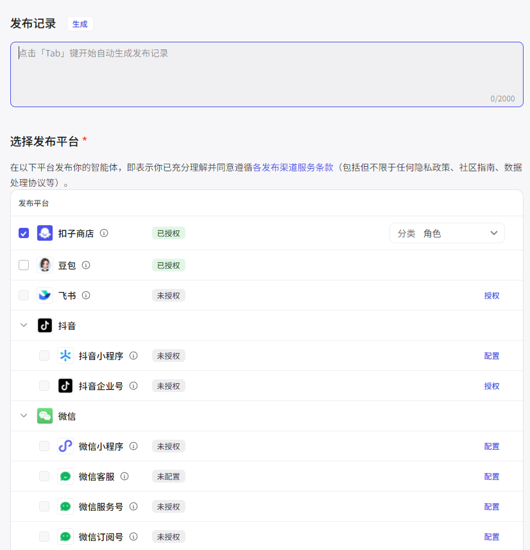
Task: Click 配置 link for 微信服务号
Action: [492, 507]
